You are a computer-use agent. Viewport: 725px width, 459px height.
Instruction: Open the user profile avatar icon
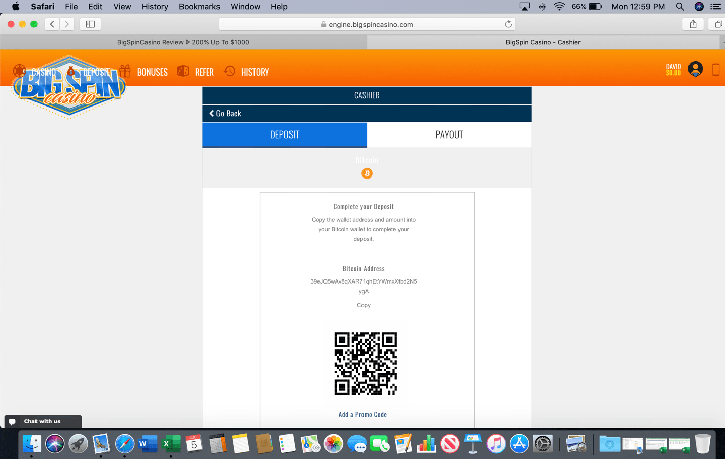click(x=695, y=69)
